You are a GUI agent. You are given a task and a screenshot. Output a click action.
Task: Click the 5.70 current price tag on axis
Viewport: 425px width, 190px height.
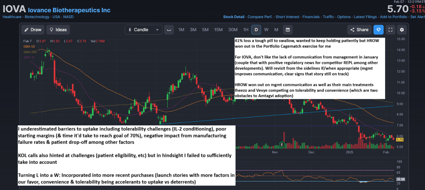(x=400, y=140)
